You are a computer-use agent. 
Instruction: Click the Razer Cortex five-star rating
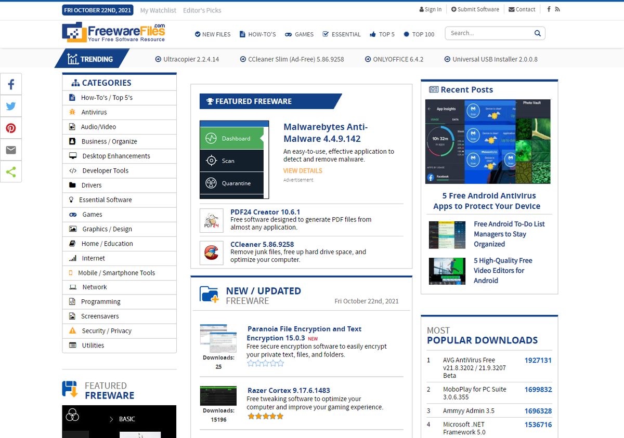click(x=266, y=416)
